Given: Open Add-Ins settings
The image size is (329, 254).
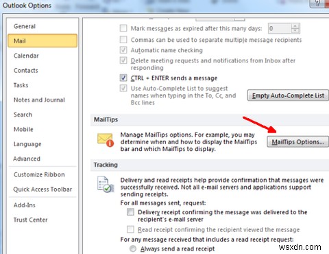Looking at the screenshot, I should tap(25, 205).
